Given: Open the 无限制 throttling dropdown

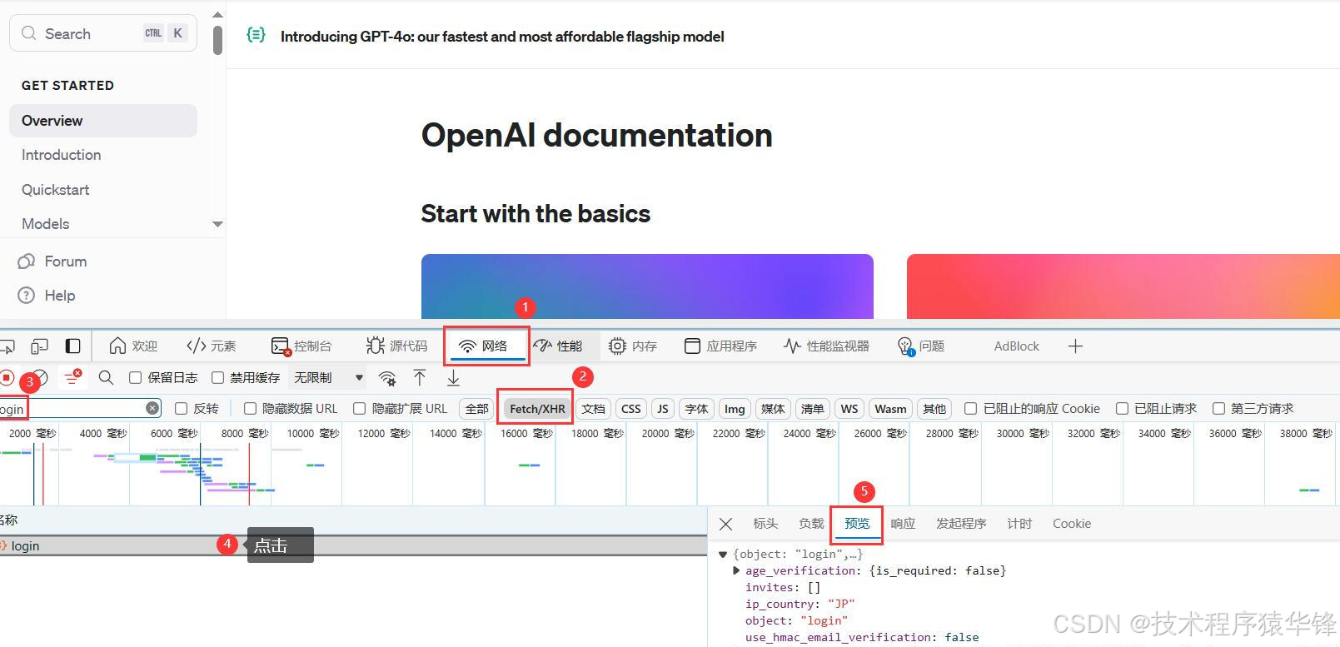Looking at the screenshot, I should tap(328, 378).
